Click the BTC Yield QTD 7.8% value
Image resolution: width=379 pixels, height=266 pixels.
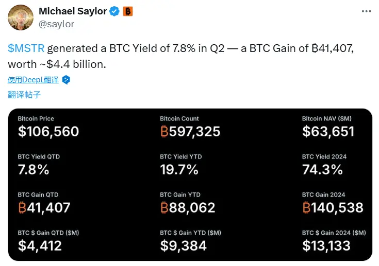click(34, 169)
